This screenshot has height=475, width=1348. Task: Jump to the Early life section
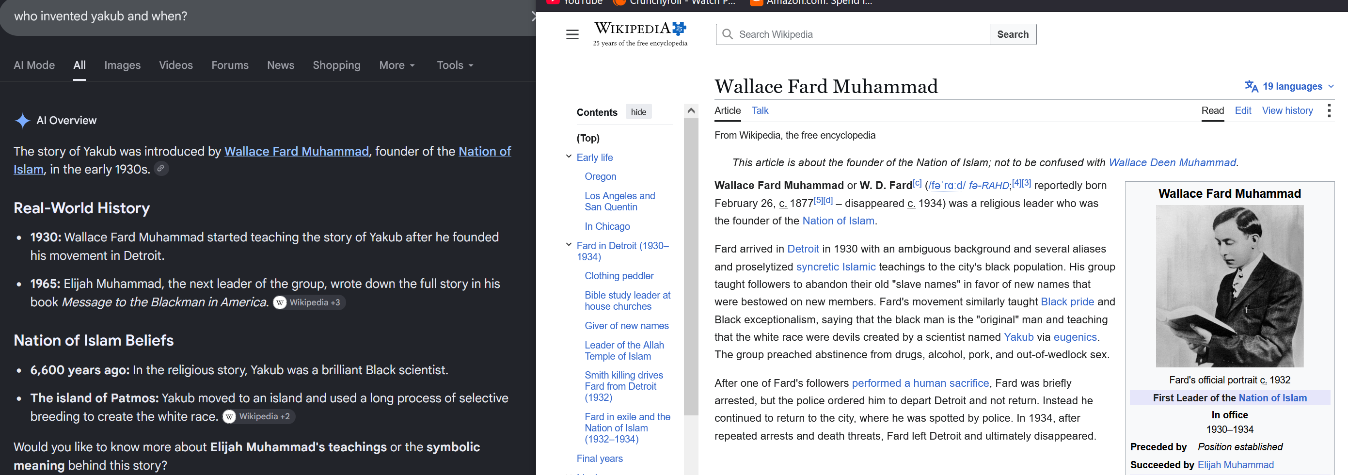(x=594, y=158)
